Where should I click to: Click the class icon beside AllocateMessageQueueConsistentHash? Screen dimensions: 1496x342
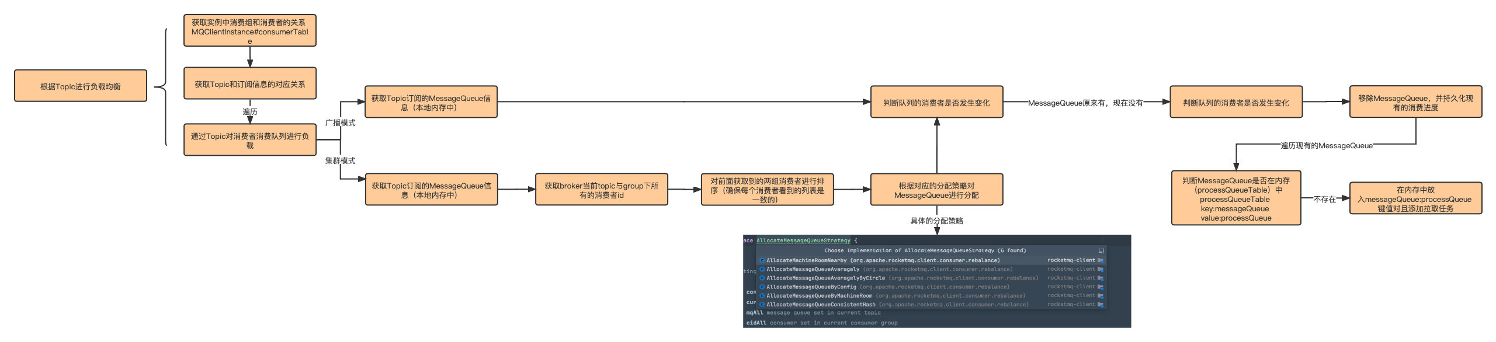coord(762,304)
